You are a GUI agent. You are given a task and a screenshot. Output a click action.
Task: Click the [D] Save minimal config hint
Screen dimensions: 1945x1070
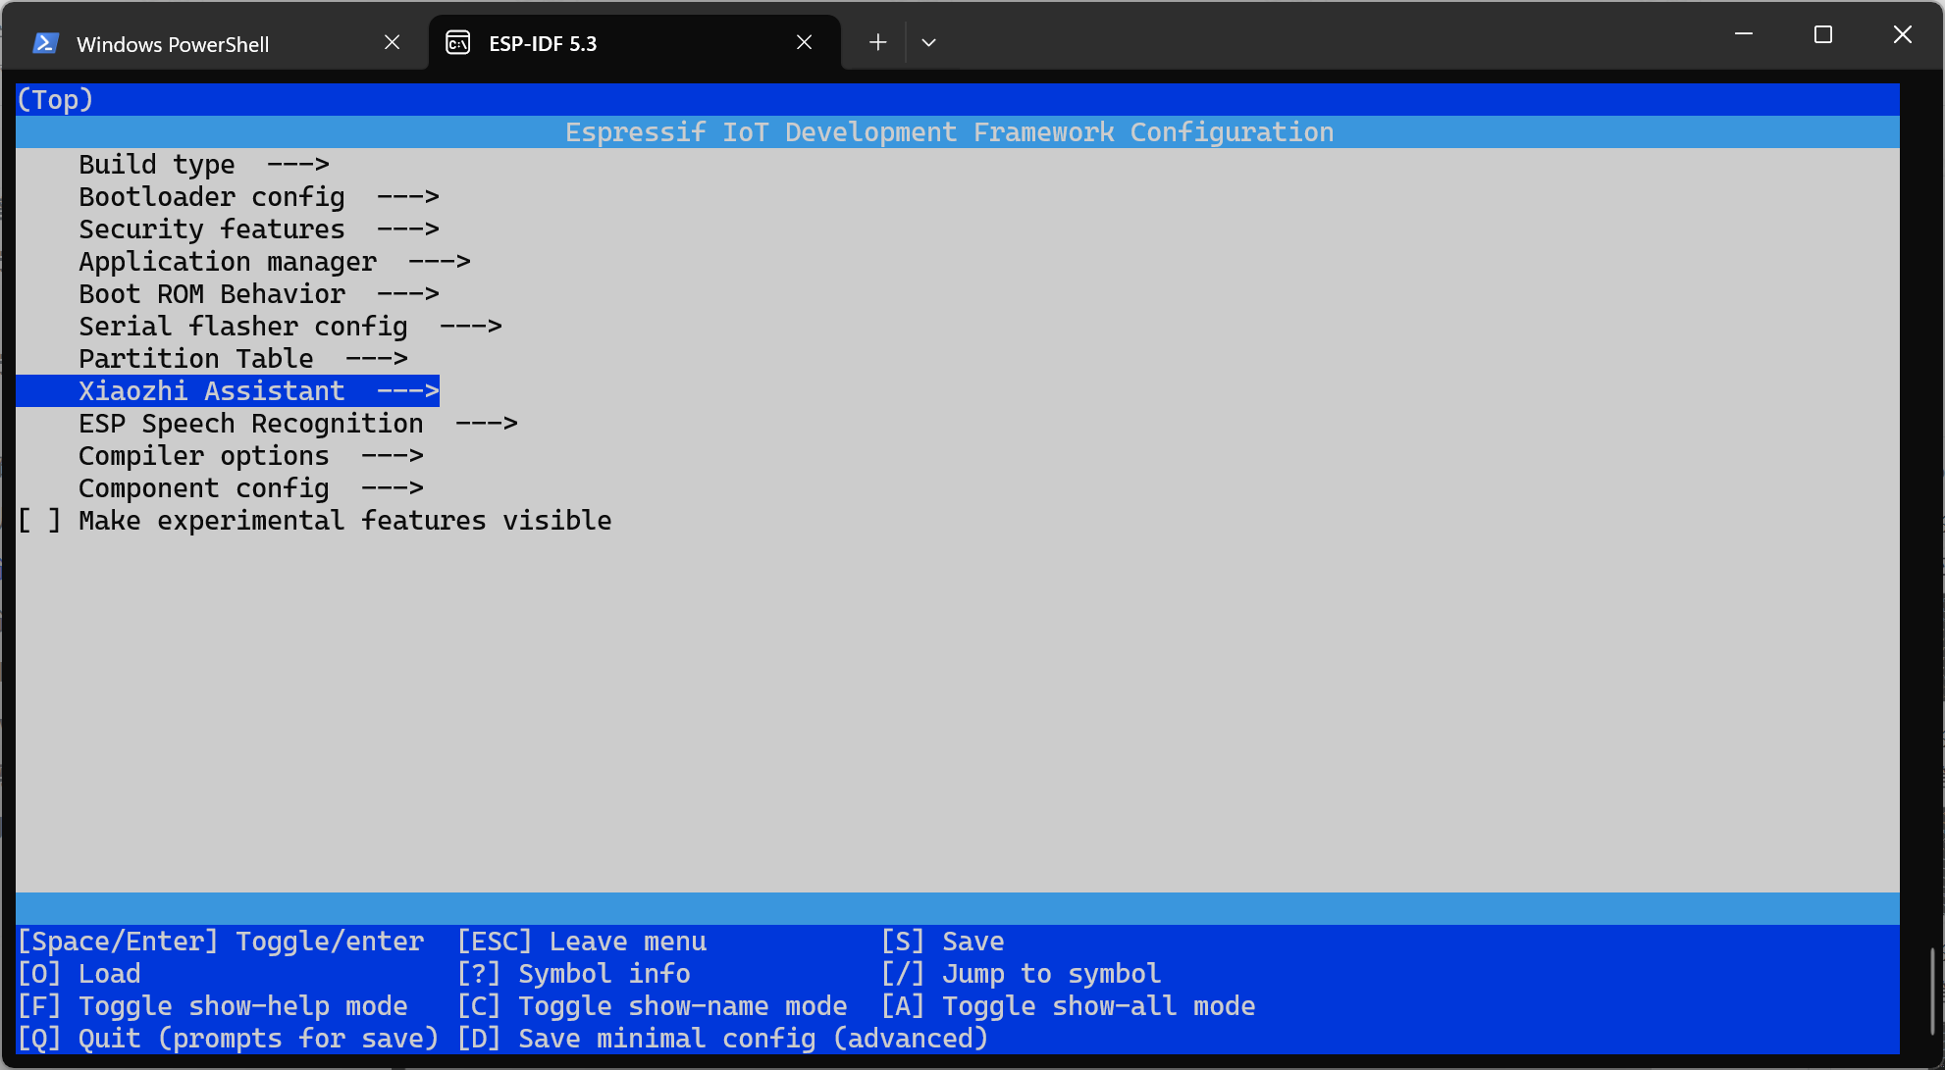point(722,1038)
